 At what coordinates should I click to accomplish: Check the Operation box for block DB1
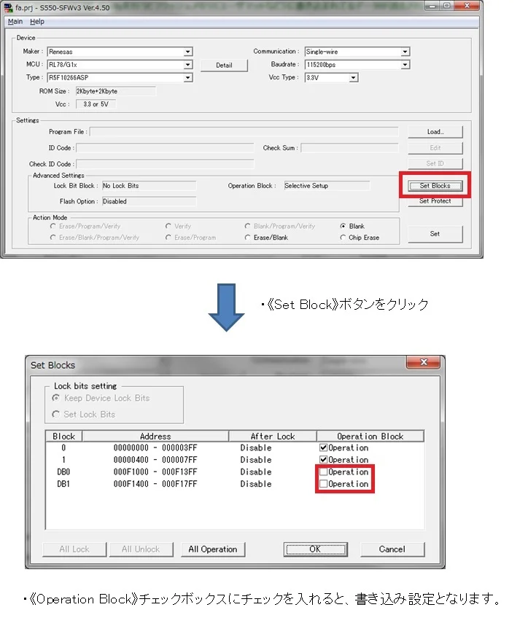[323, 484]
